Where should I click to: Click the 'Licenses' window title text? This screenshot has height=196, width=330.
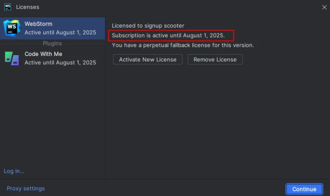(28, 7)
